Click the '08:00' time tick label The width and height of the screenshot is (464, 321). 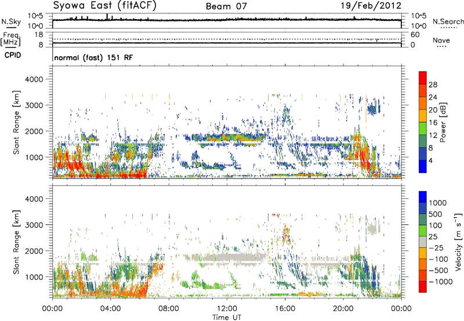tap(169, 309)
